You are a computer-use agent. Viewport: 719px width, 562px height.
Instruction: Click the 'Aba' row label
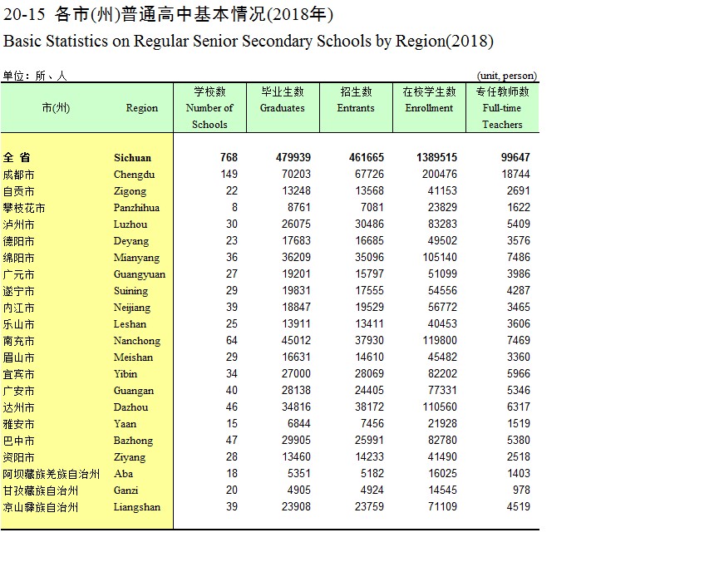[x=123, y=473]
